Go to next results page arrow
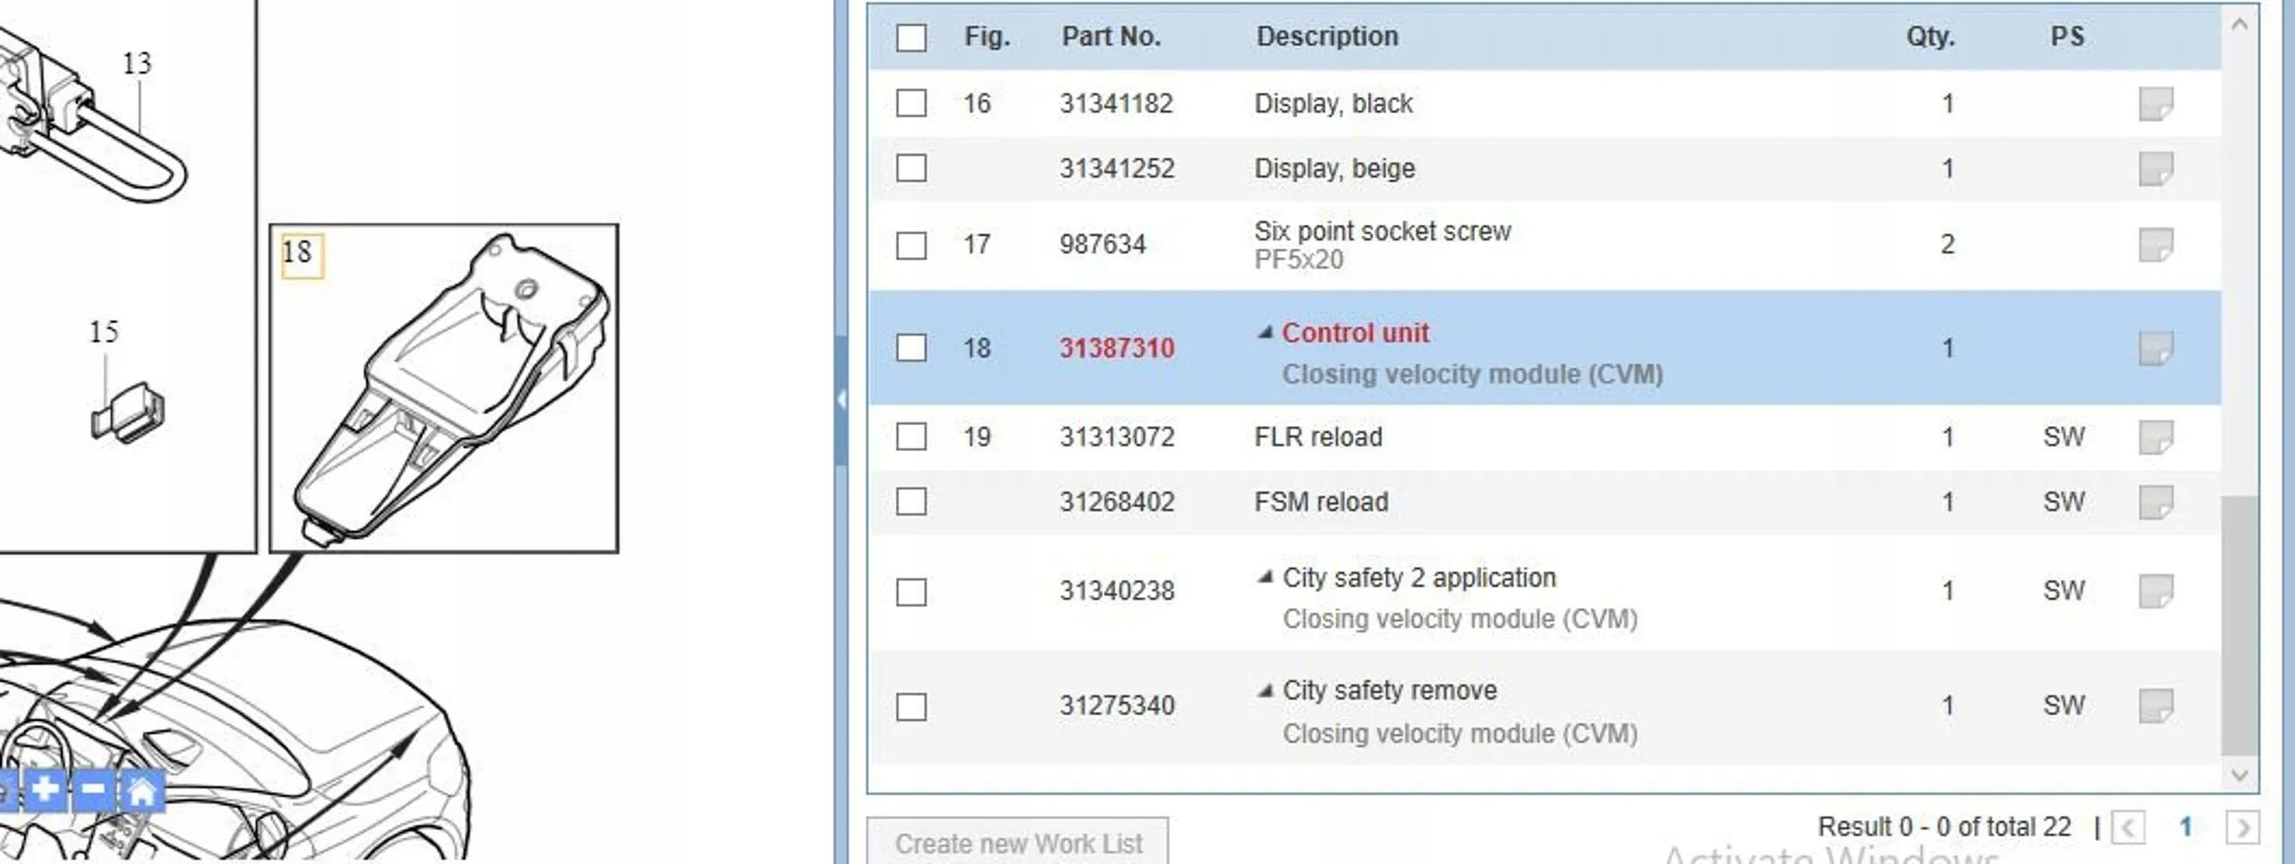Viewport: 2295px width, 864px height. pos(2243,827)
